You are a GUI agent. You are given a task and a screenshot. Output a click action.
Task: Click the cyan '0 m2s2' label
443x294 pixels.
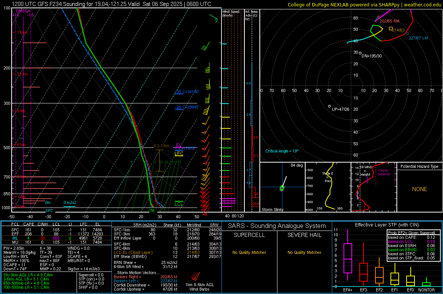pos(70,202)
